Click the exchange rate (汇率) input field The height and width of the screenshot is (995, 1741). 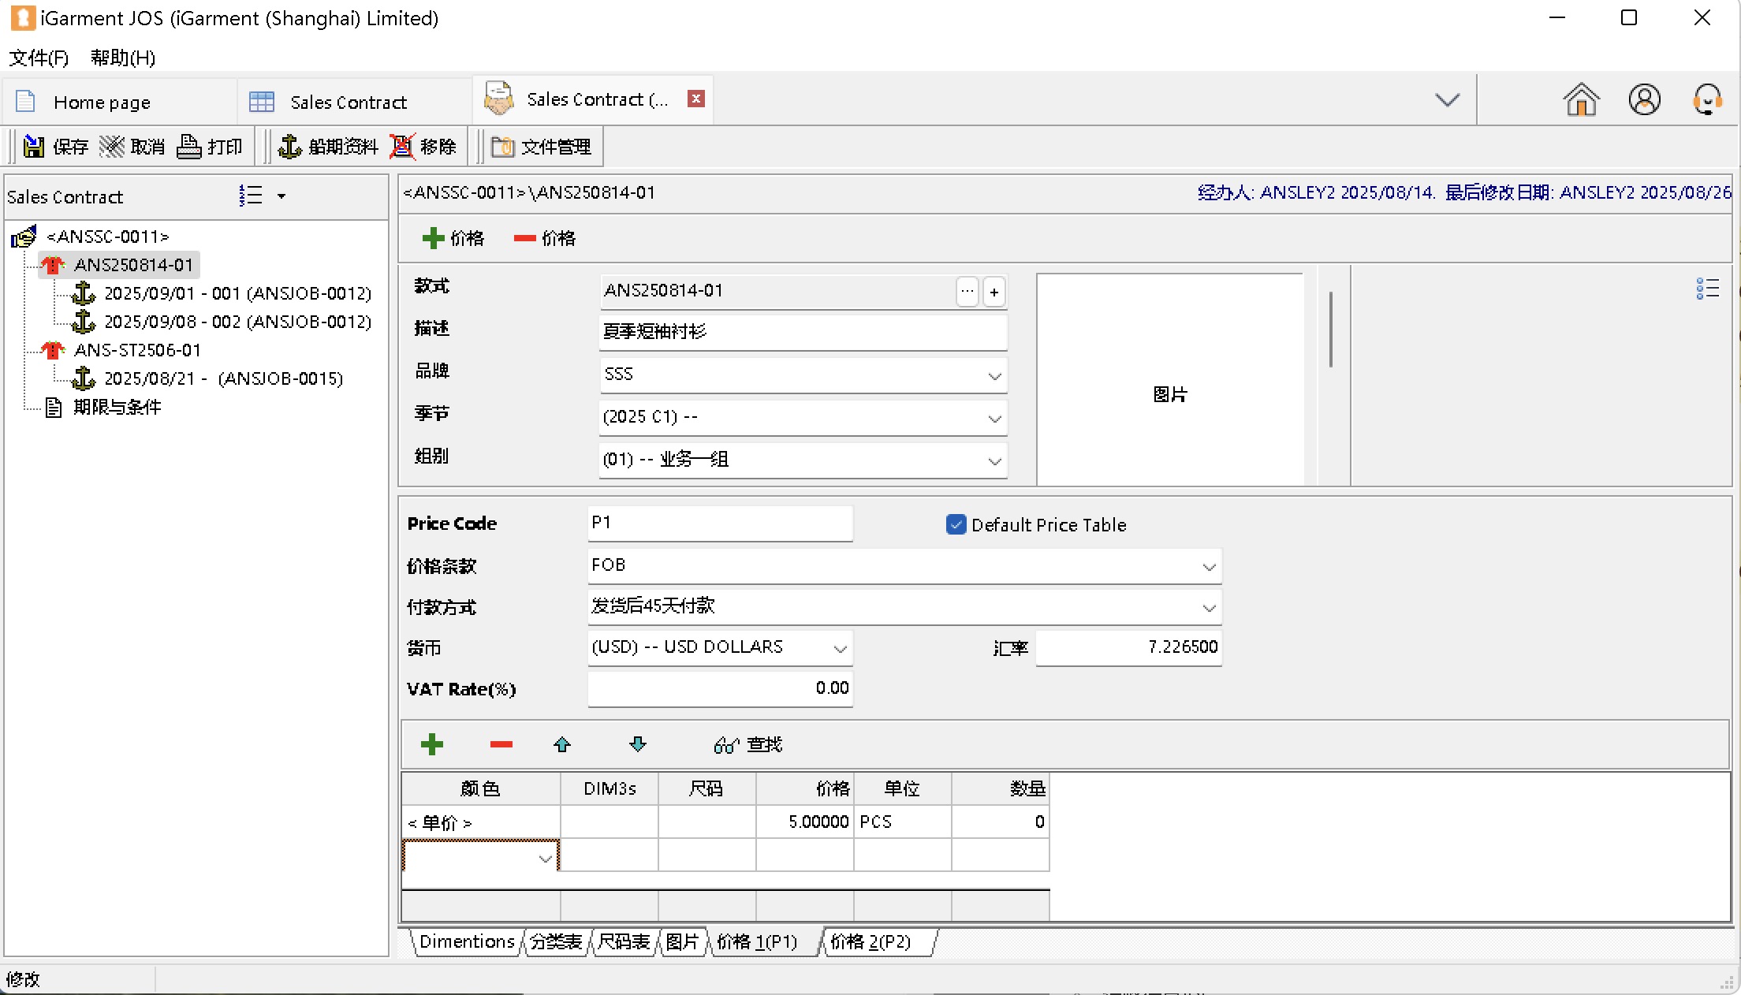1128,647
